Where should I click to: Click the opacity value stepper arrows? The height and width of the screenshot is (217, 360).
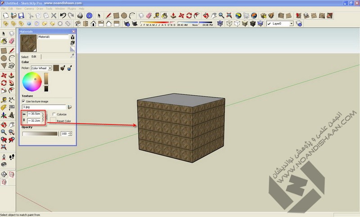(x=70, y=134)
